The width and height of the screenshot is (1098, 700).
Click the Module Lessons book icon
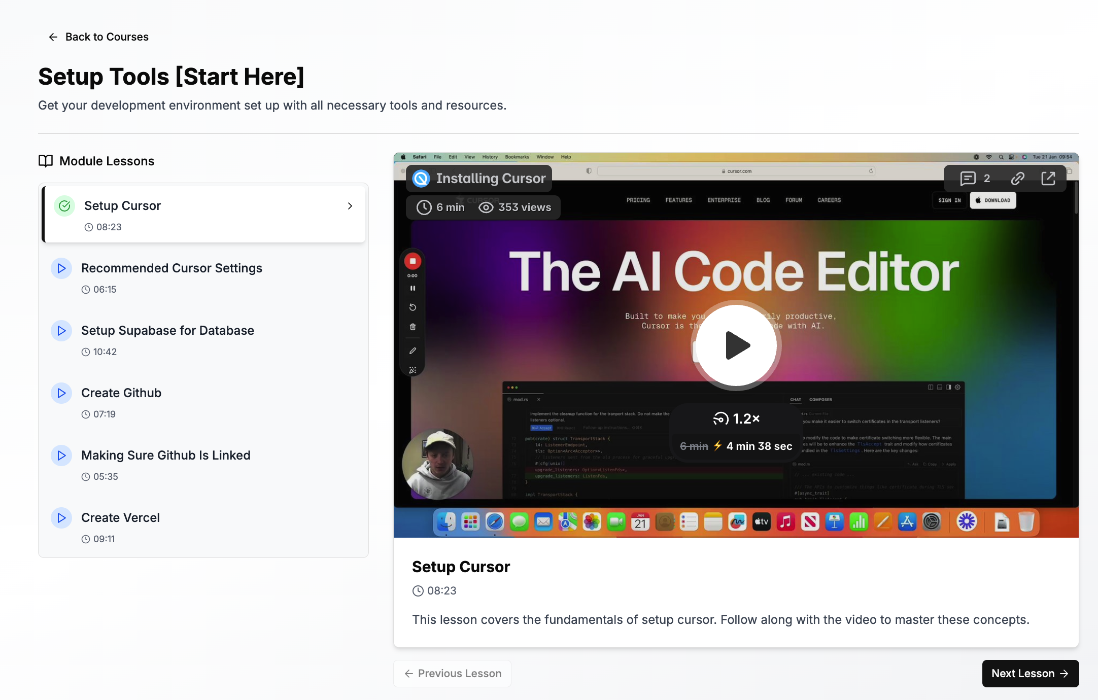[46, 161]
